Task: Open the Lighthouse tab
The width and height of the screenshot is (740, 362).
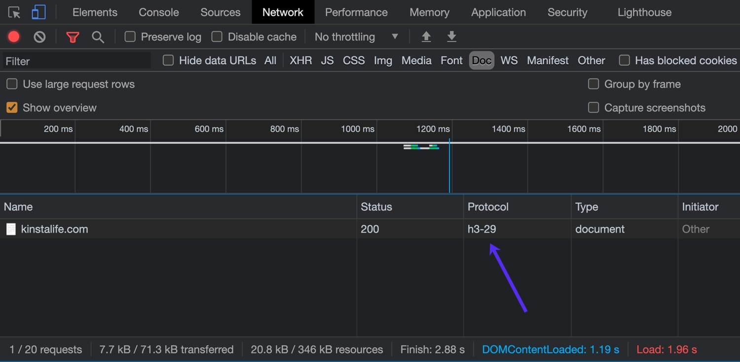Action: tap(644, 12)
